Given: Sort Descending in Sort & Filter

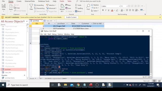Looking at the screenshot, I should (x=39, y=8).
